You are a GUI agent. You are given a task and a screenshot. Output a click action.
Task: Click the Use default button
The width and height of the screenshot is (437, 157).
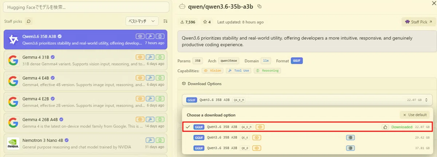[x=414, y=115]
